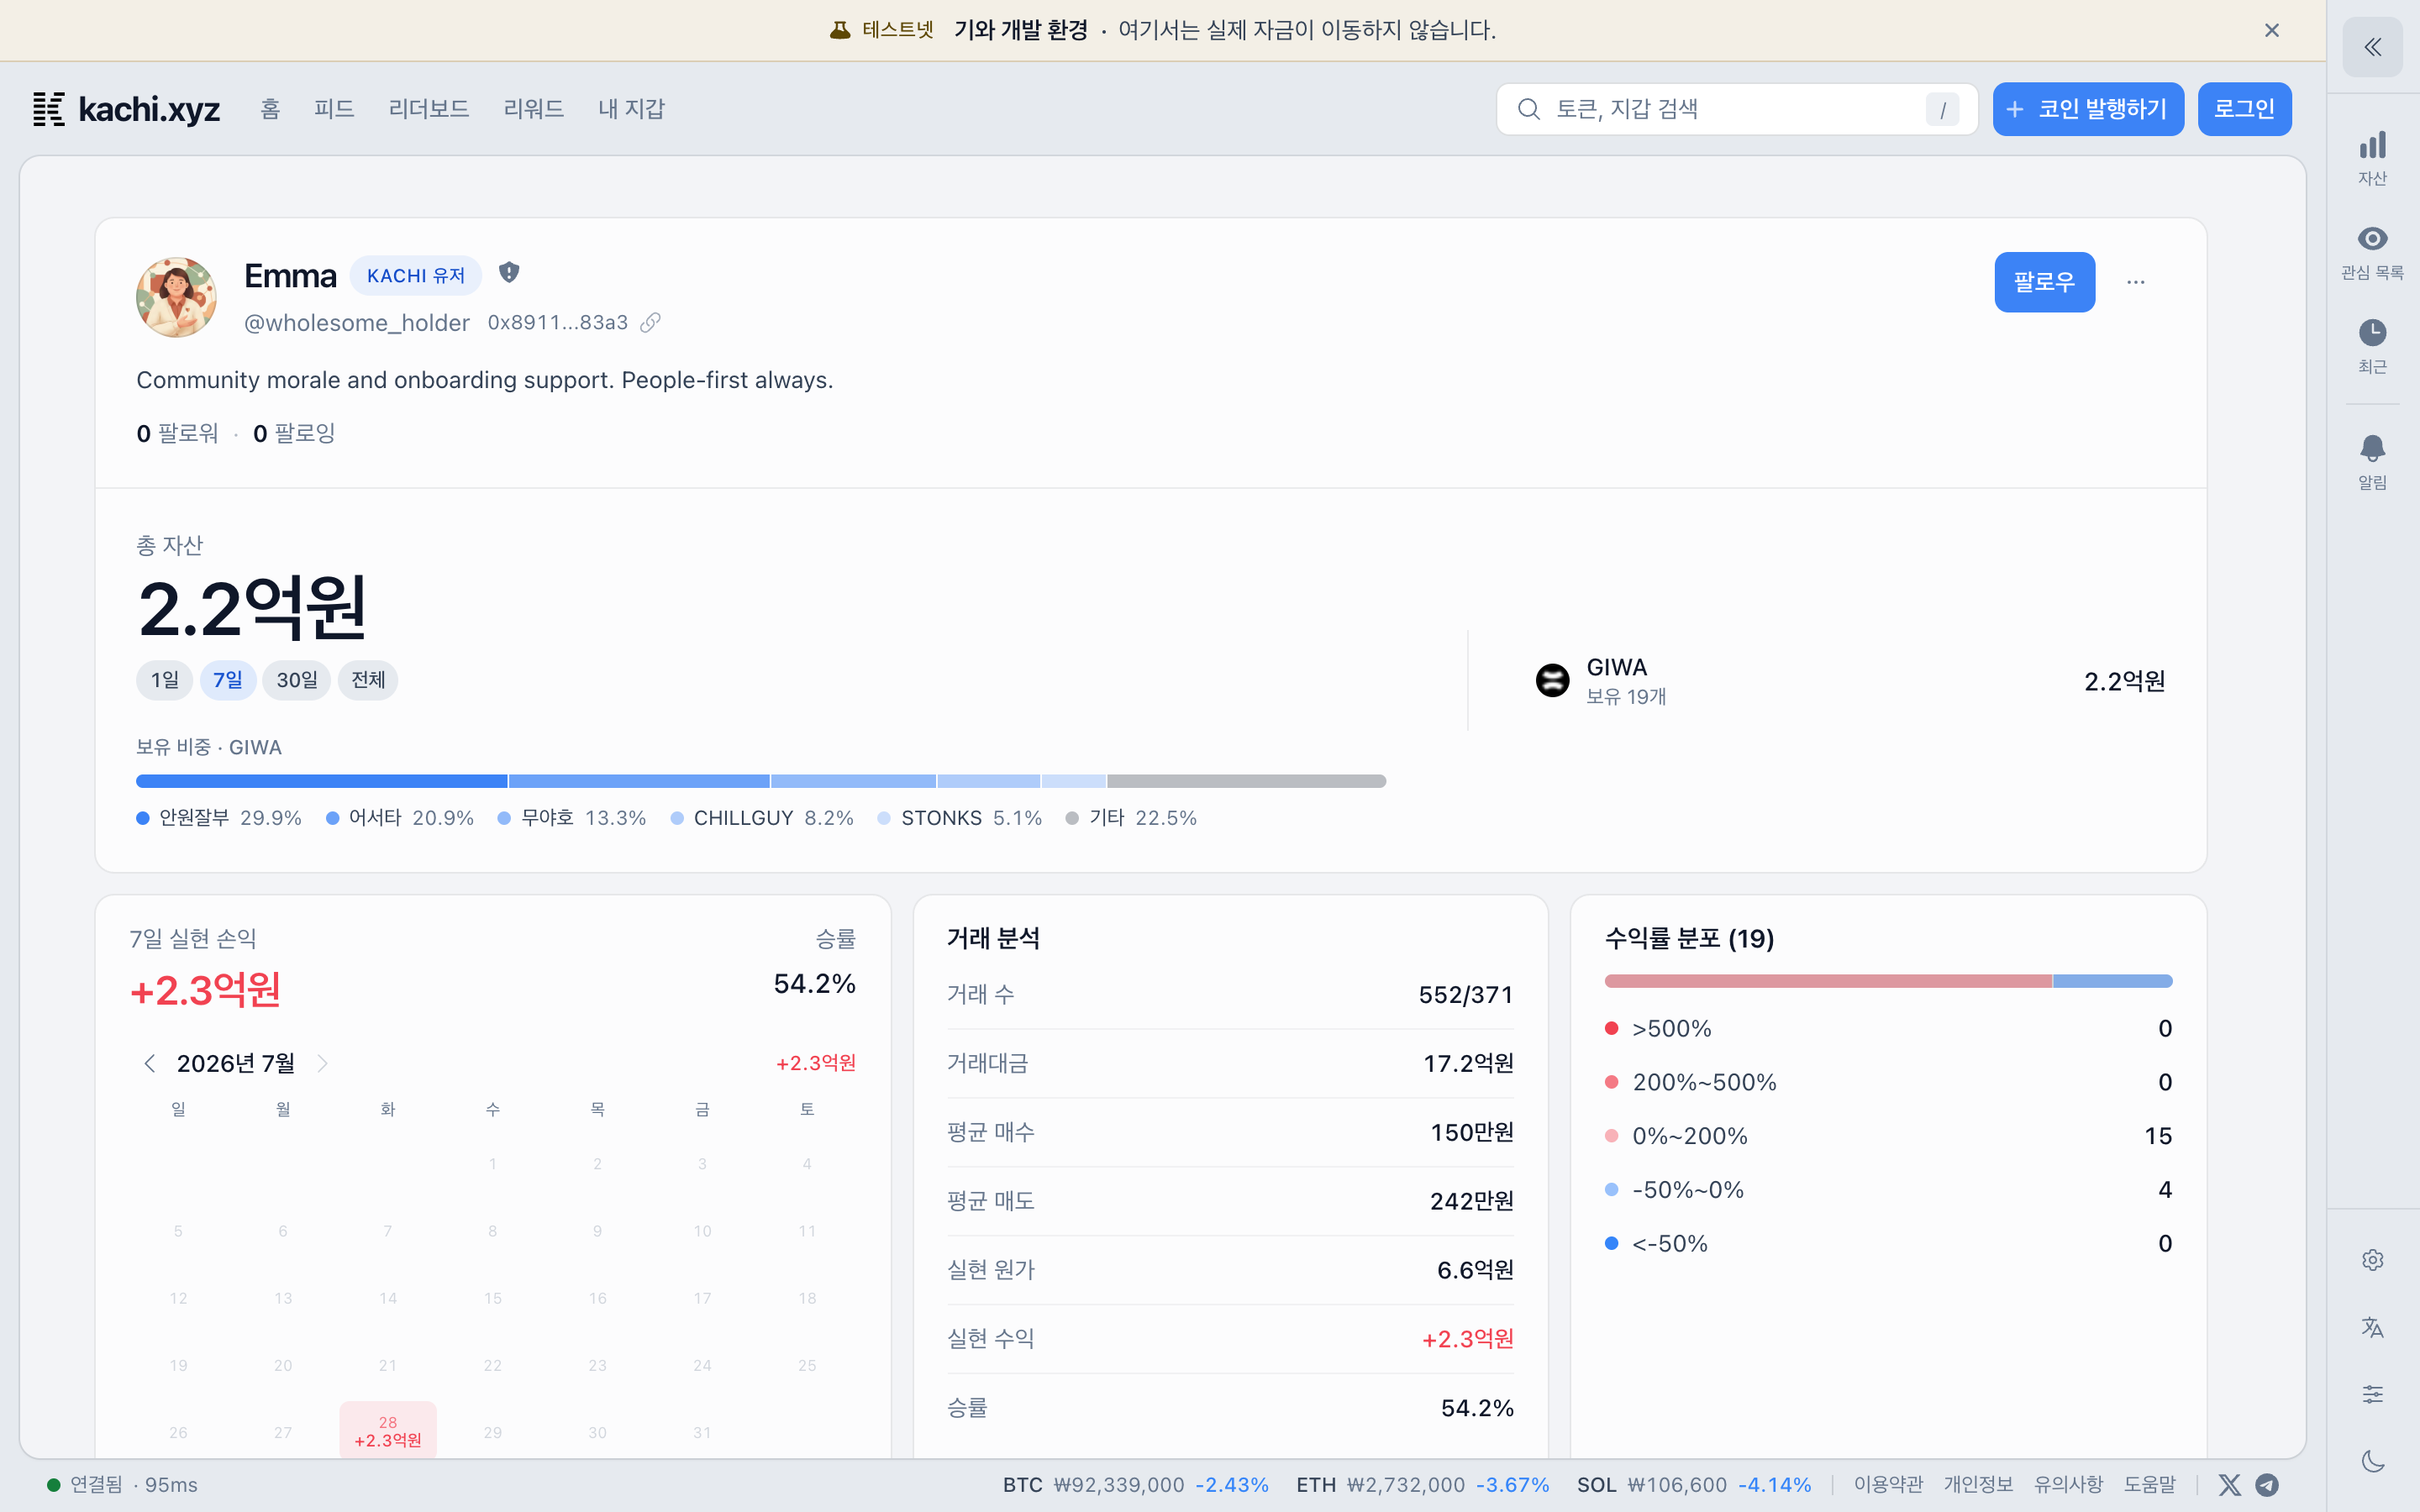Open the 피드 nav item
Screen dimensions: 2420x1512
[x=334, y=109]
